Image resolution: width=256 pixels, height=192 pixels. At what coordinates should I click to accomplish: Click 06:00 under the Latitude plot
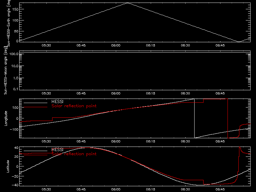click(x=116, y=189)
